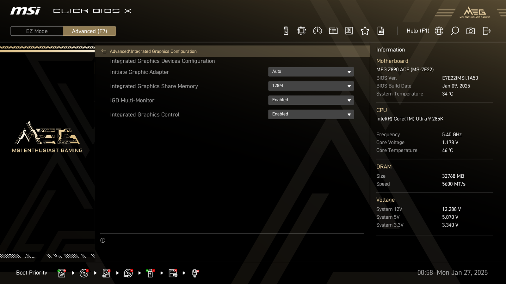
Task: Click the Advanced\Integrated Graphics Configuration breadcrumb
Action: point(153,51)
